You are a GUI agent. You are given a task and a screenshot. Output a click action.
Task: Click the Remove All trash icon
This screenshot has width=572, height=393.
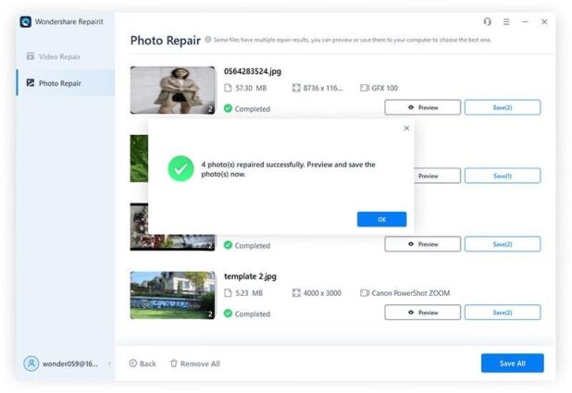click(174, 363)
